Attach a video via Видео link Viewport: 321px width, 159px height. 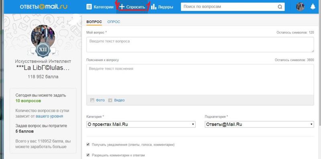pos(119,100)
